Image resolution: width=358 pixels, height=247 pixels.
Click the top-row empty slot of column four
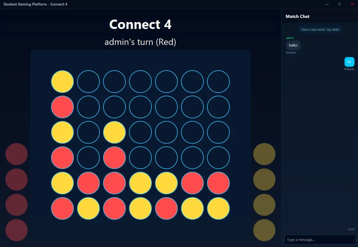(141, 81)
